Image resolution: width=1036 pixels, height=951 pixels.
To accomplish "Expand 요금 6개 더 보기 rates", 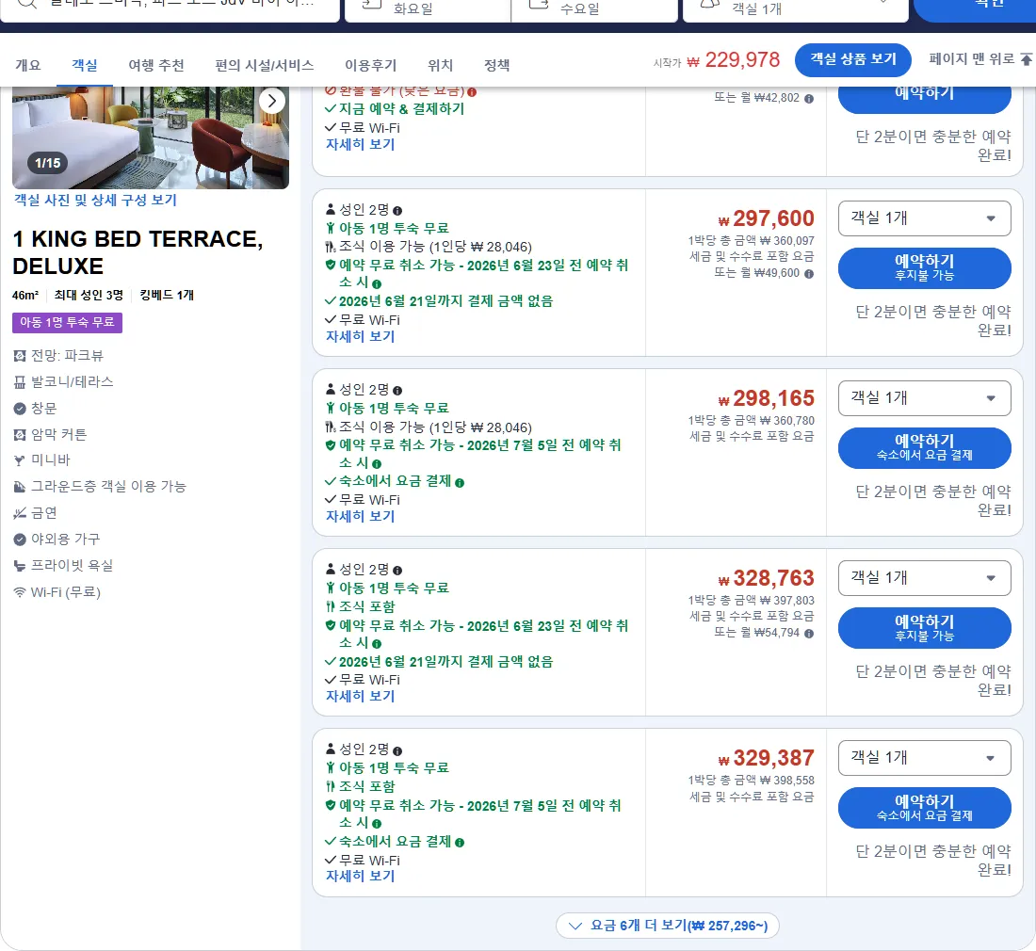I will [x=668, y=926].
